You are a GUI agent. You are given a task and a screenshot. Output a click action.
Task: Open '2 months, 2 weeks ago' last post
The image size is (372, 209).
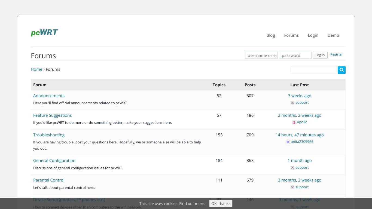pos(300,115)
